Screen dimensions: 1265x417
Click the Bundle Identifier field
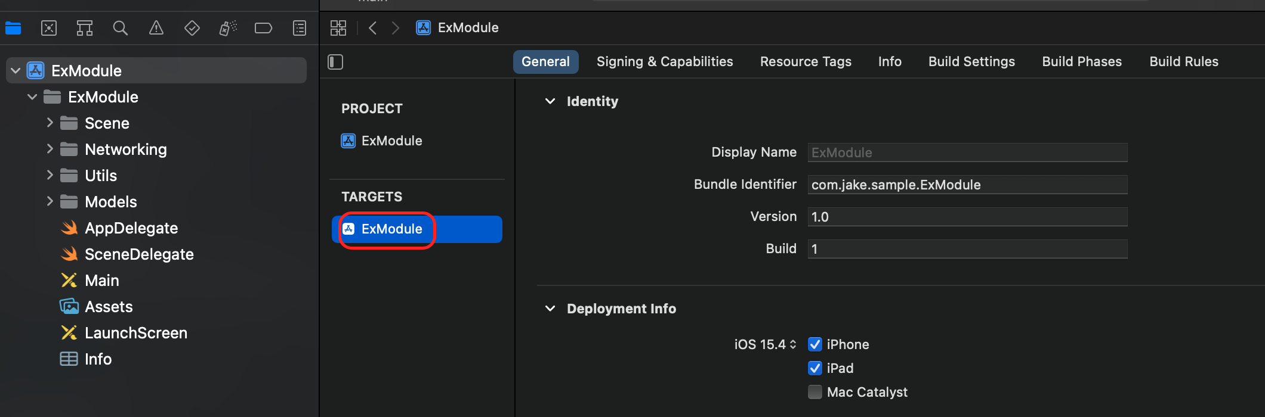coord(967,185)
